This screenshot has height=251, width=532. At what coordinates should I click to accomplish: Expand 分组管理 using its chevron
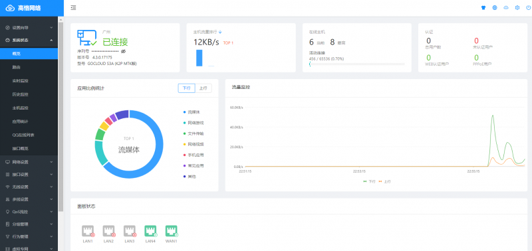pyautogui.click(x=51, y=224)
